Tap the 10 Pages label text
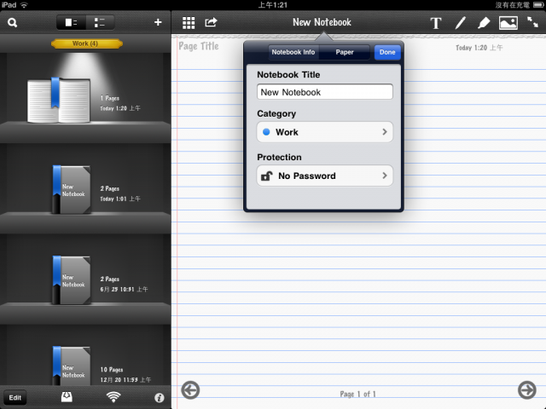 (112, 370)
